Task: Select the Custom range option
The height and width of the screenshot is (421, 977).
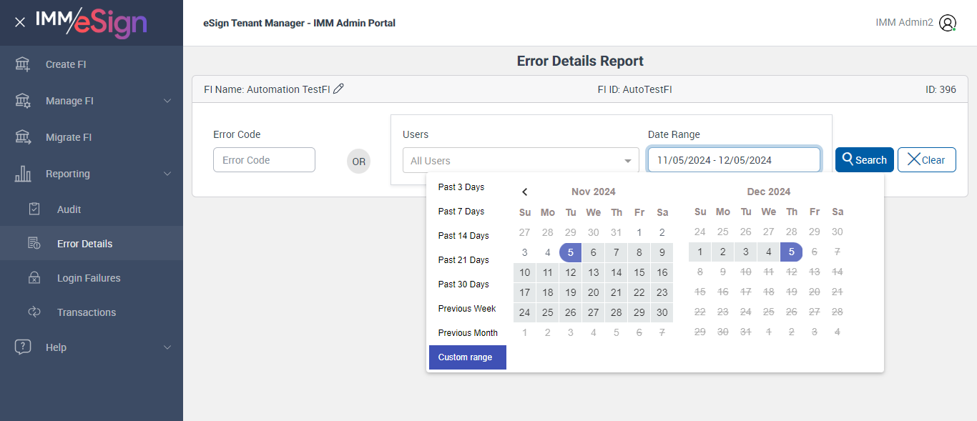Action: (466, 357)
